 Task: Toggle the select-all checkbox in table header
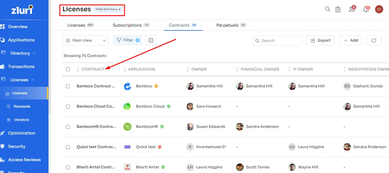click(68, 69)
